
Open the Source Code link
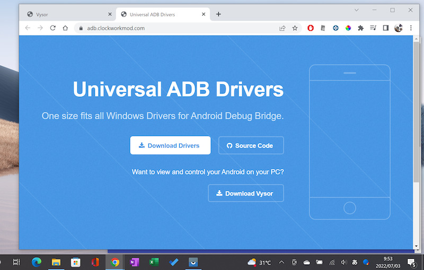tap(251, 145)
